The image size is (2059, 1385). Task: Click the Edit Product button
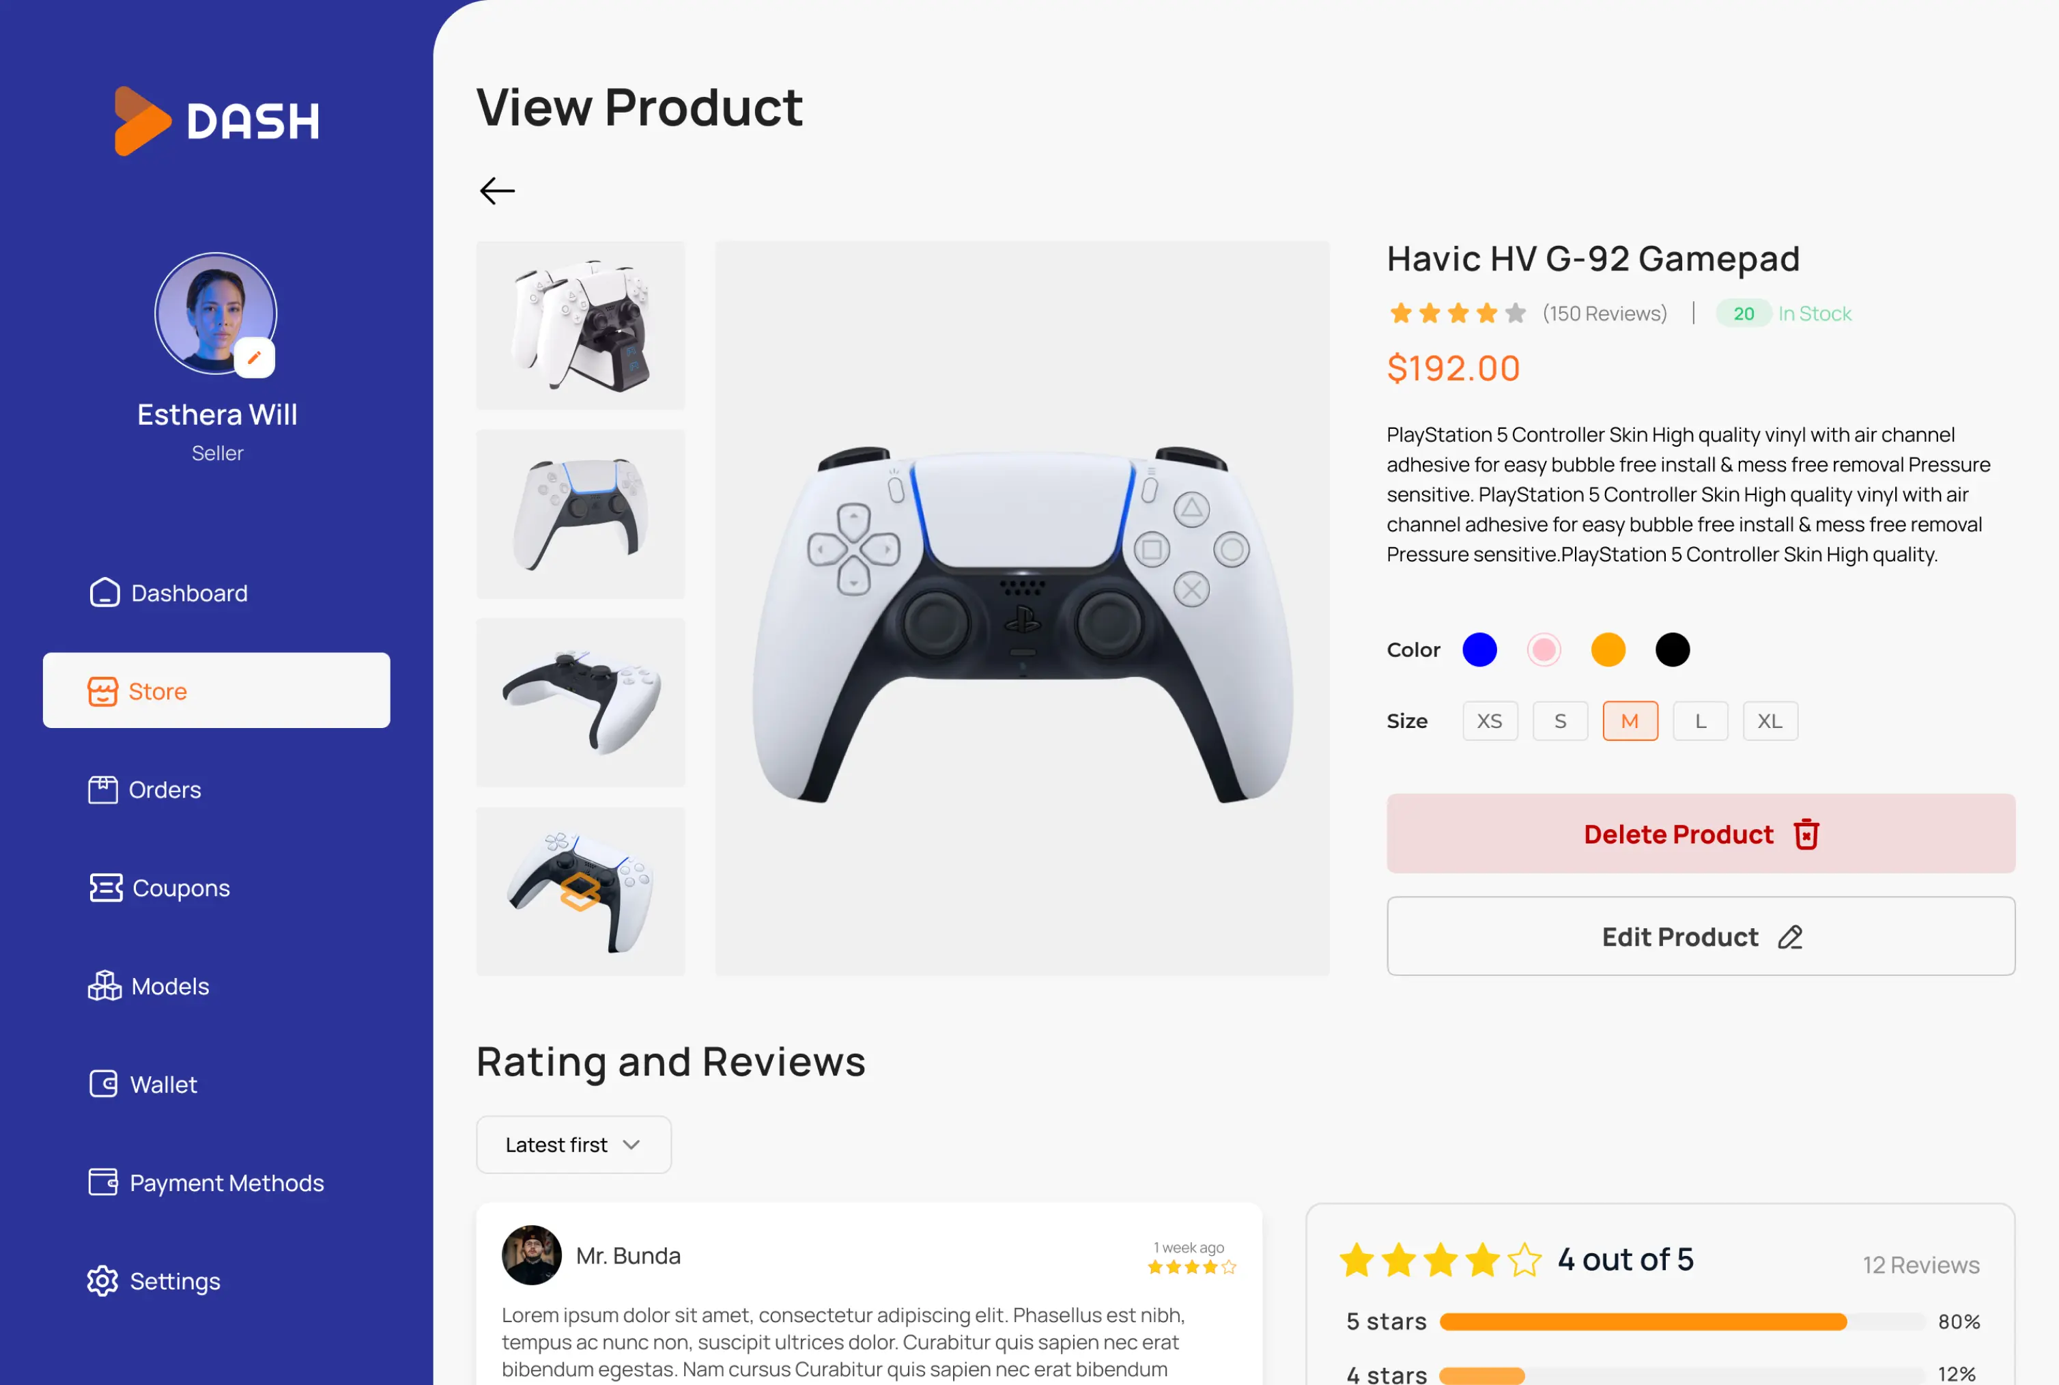click(x=1701, y=936)
